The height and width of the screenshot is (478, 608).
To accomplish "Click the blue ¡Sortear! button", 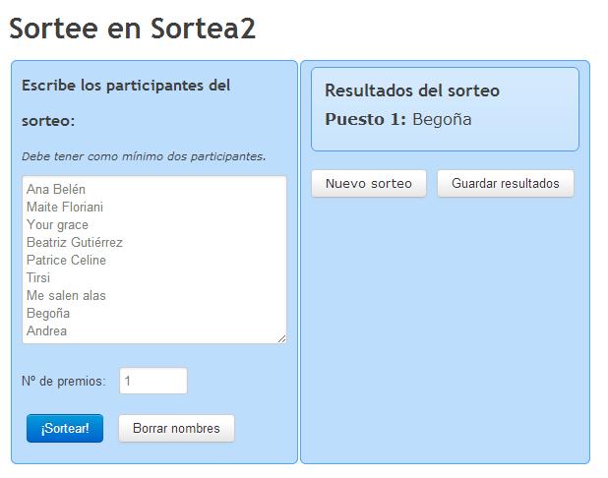I will coord(65,428).
